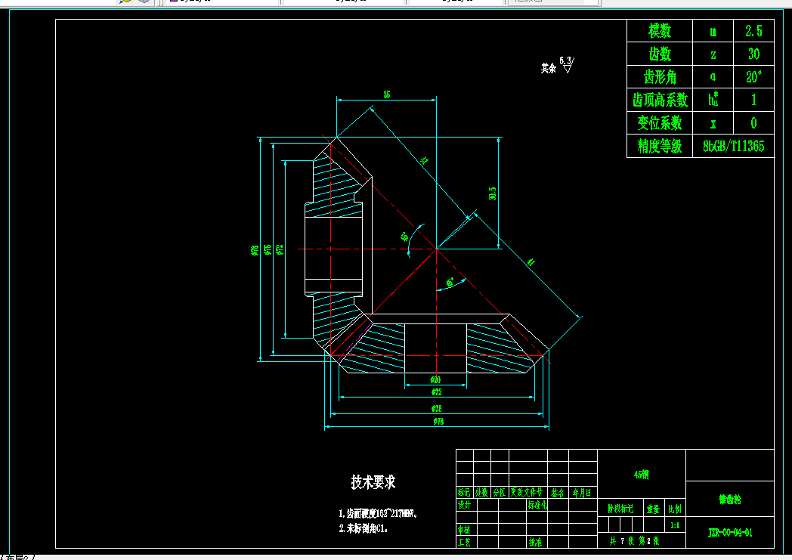Select the drawing number JXR-00-04-01
792x560 pixels.
tap(730, 533)
